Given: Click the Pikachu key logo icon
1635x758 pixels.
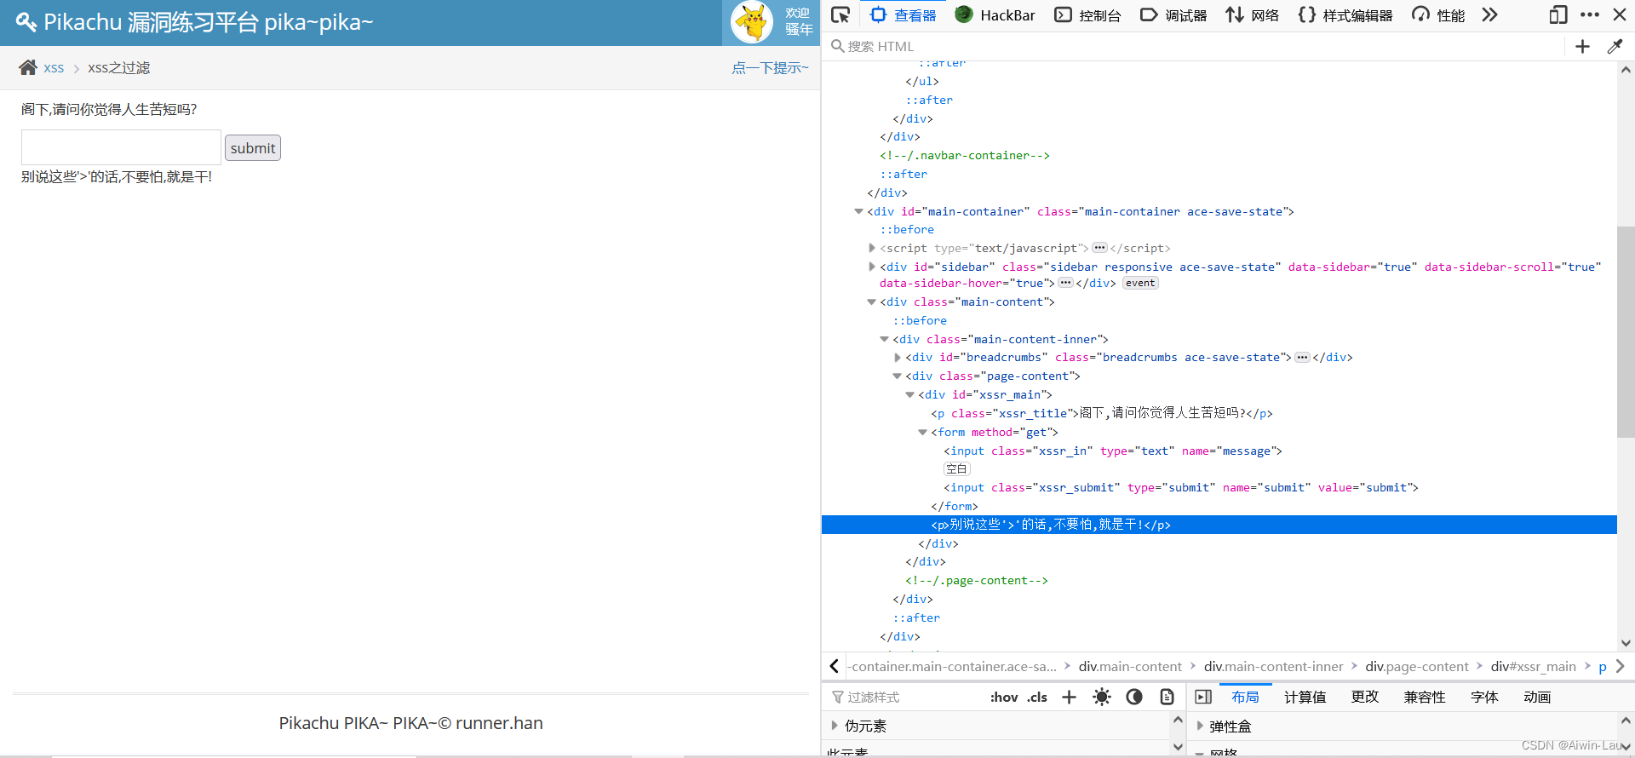Looking at the screenshot, I should point(26,22).
